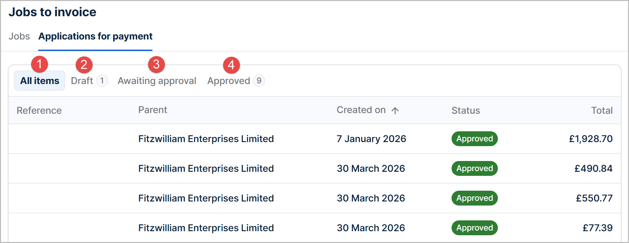Click the Approved count badge showing 9
Image resolution: width=629 pixels, height=243 pixels.
pos(259,81)
